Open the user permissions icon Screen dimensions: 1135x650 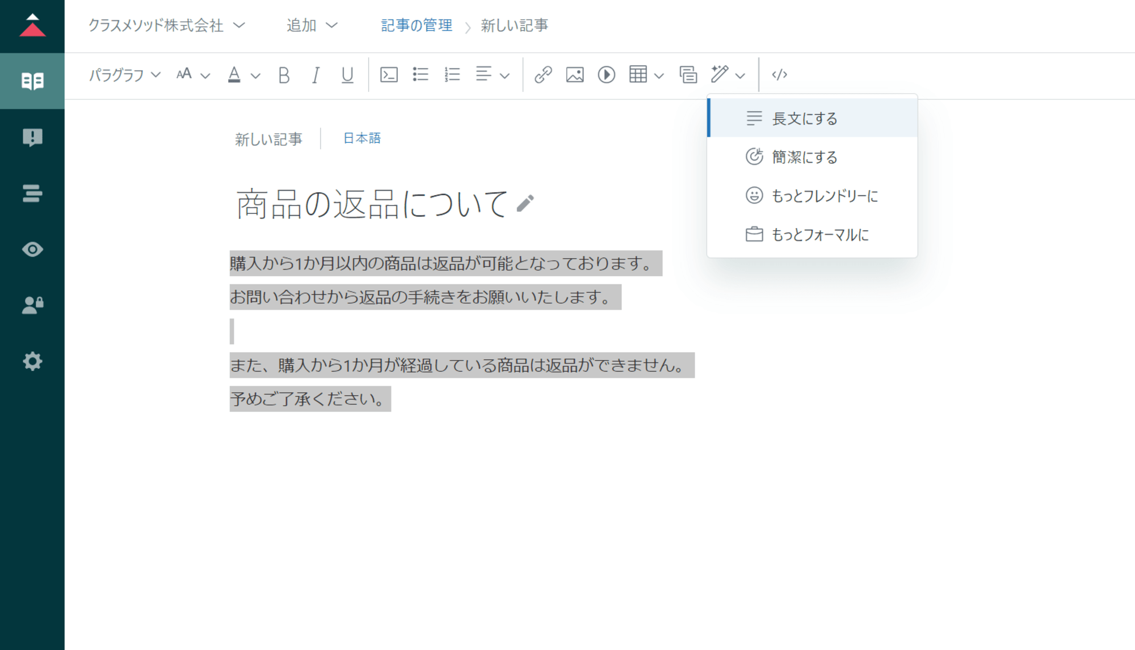(32, 305)
